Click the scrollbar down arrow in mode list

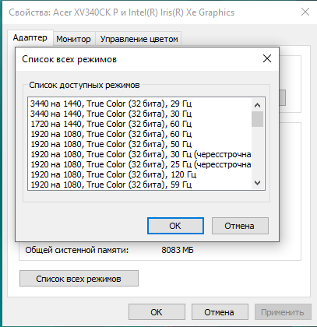[257, 183]
